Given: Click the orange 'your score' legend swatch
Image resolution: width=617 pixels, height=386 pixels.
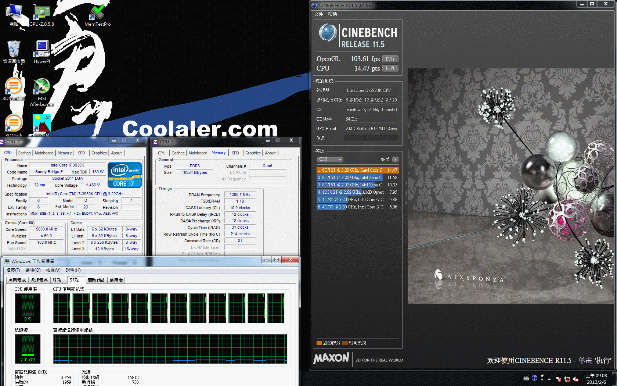Looking at the screenshot, I should 319,343.
